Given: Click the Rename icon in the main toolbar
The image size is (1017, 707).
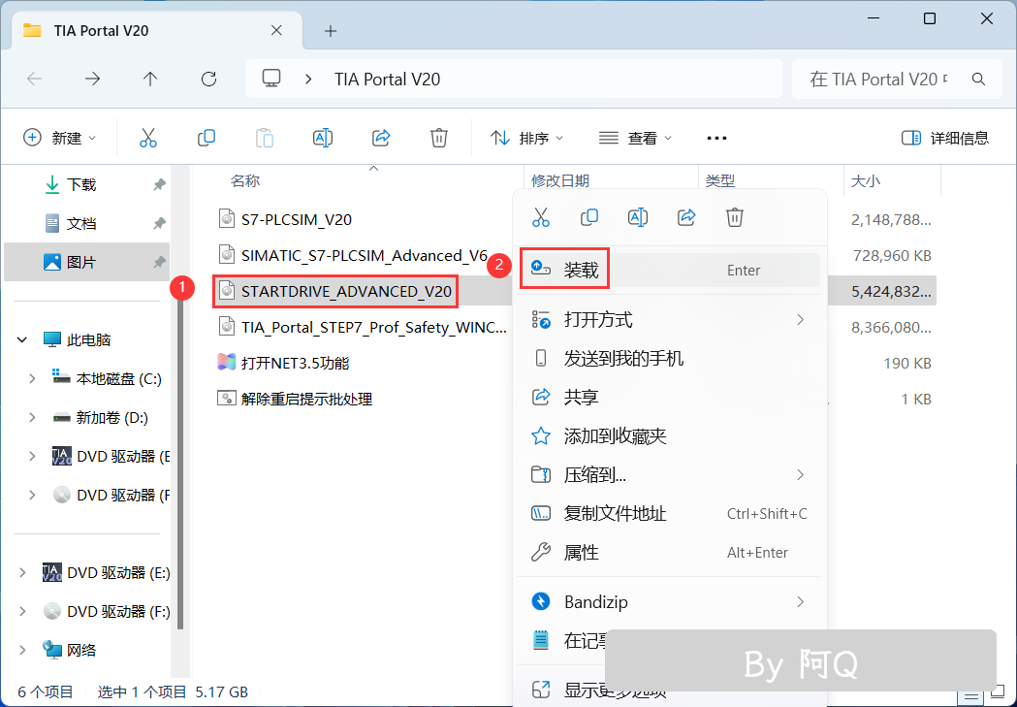Looking at the screenshot, I should point(322,138).
